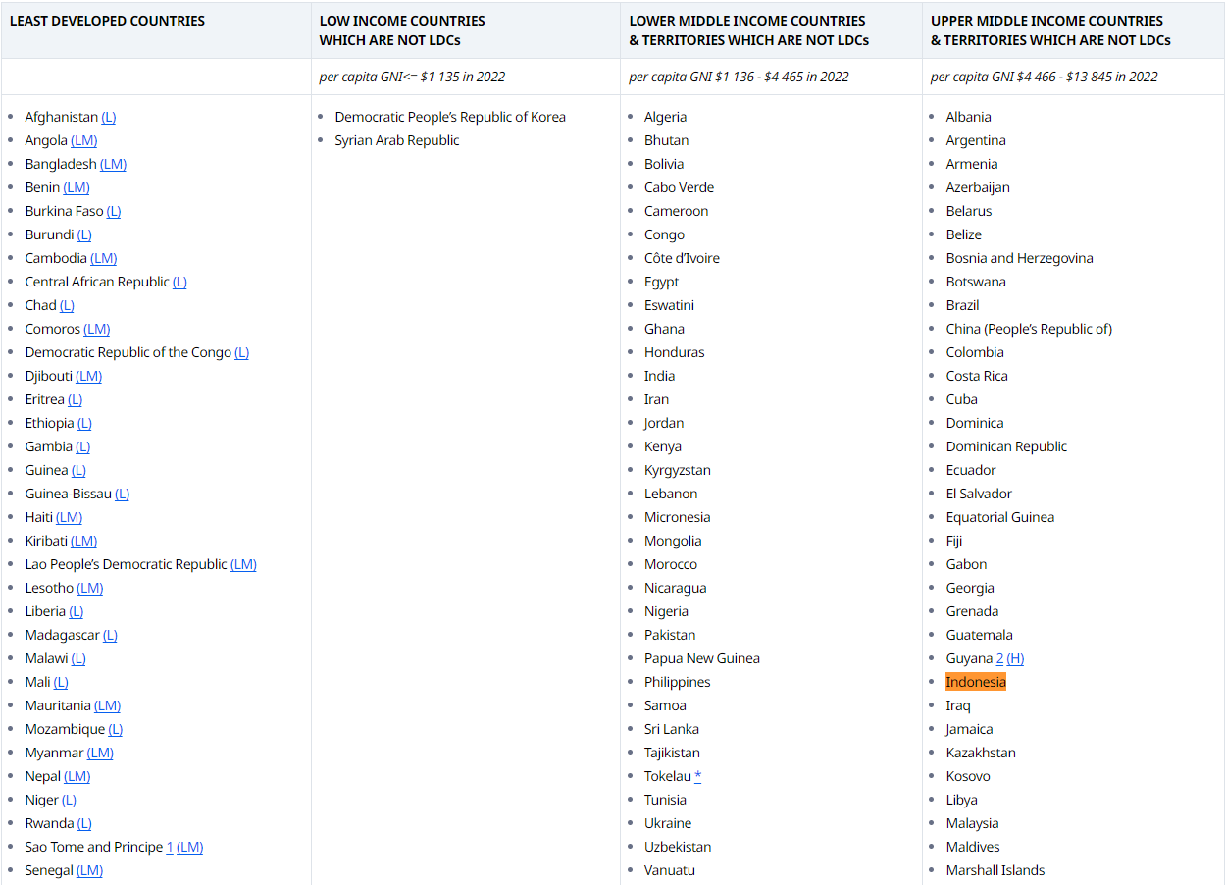The image size is (1225, 885).
Task: Click China (People's Republic of) entry
Action: pyautogui.click(x=1029, y=329)
